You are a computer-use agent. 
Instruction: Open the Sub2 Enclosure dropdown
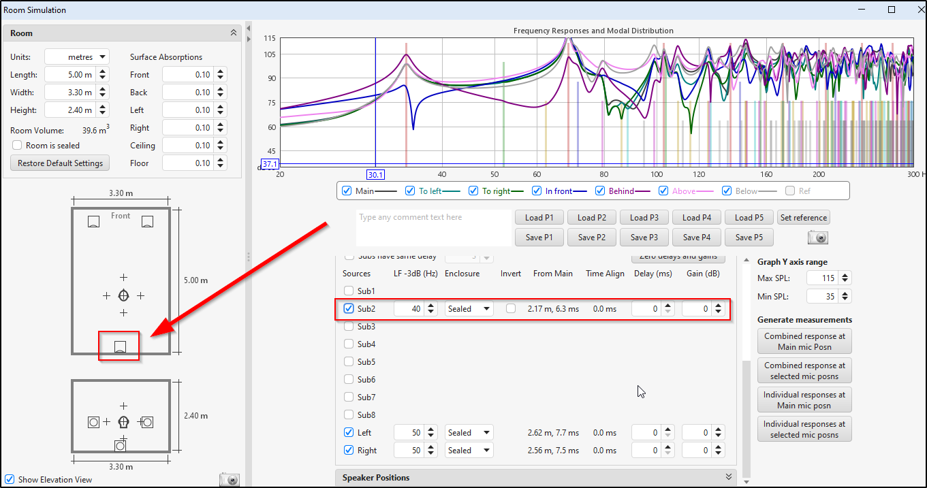coord(469,308)
